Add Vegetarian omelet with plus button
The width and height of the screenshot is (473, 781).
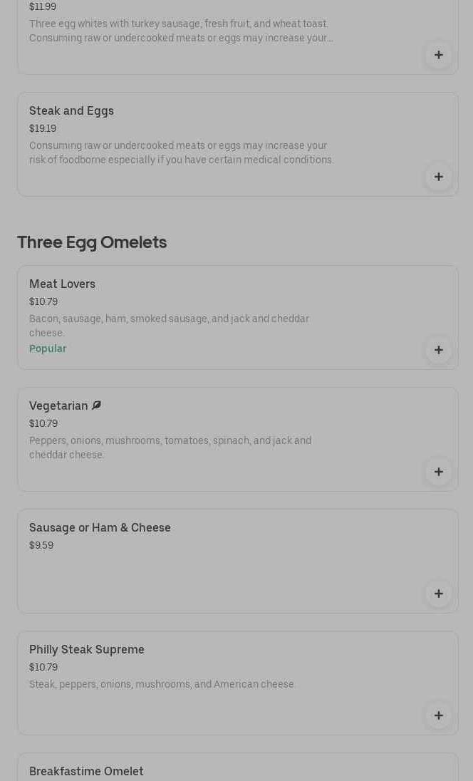pyautogui.click(x=438, y=472)
